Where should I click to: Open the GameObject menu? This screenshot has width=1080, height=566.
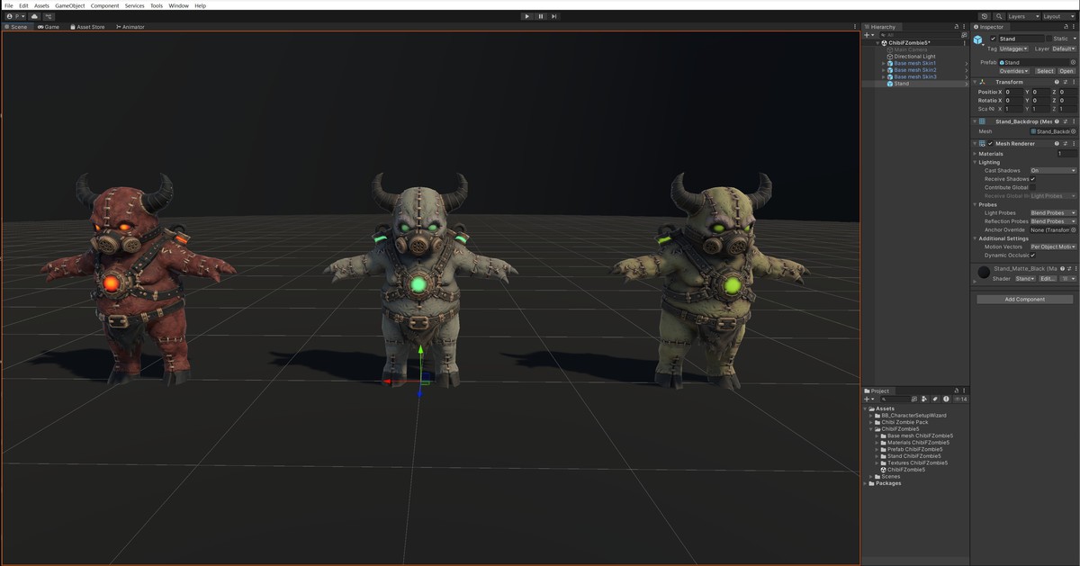coord(70,5)
